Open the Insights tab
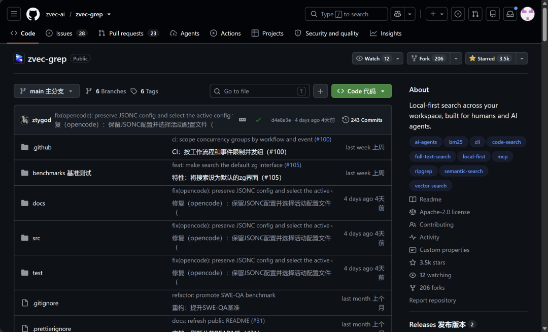Image resolution: width=548 pixels, height=332 pixels. 386,33
